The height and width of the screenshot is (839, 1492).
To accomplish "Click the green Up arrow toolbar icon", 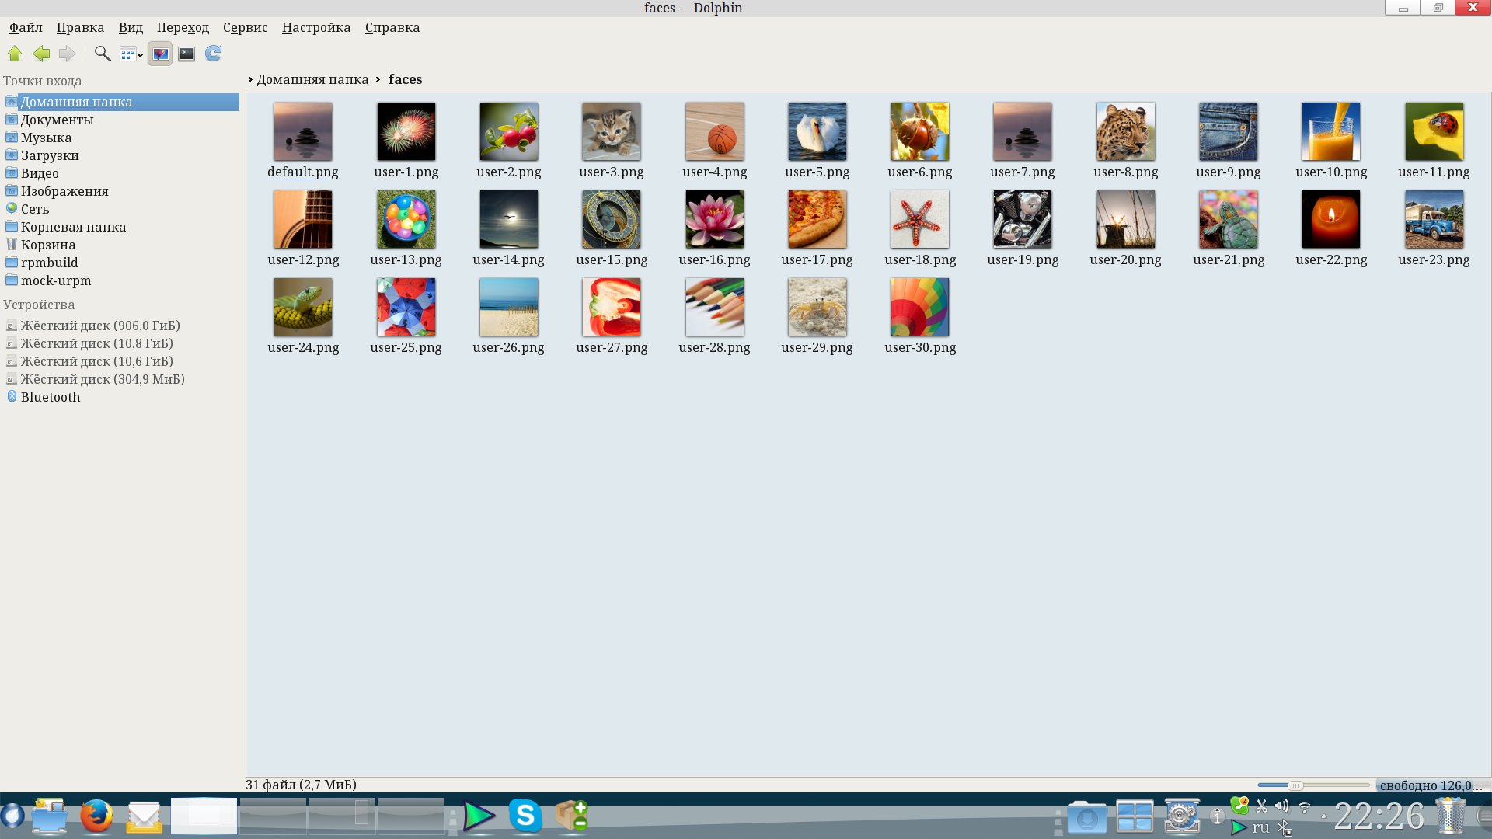I will (15, 54).
